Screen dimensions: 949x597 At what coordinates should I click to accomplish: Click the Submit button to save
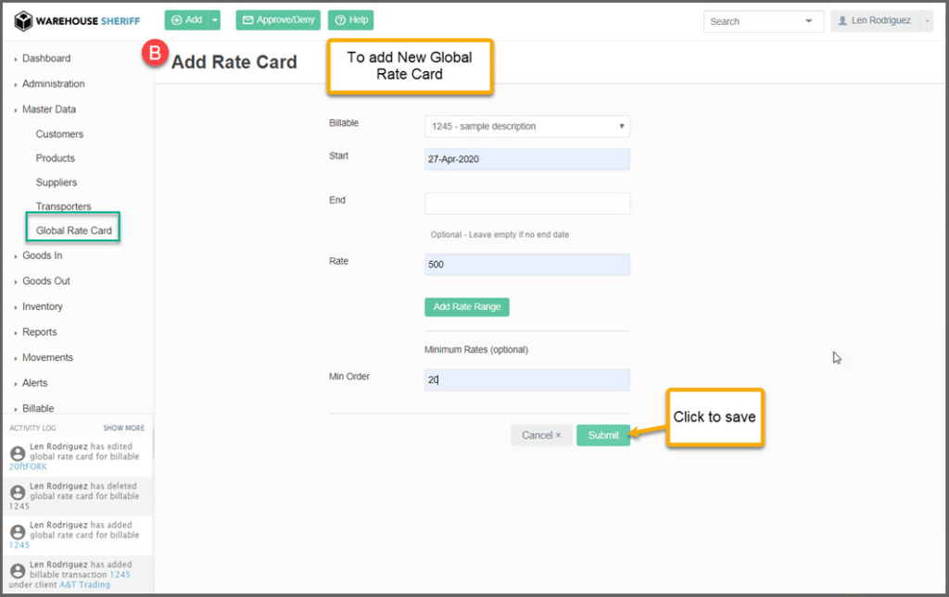[x=602, y=435]
